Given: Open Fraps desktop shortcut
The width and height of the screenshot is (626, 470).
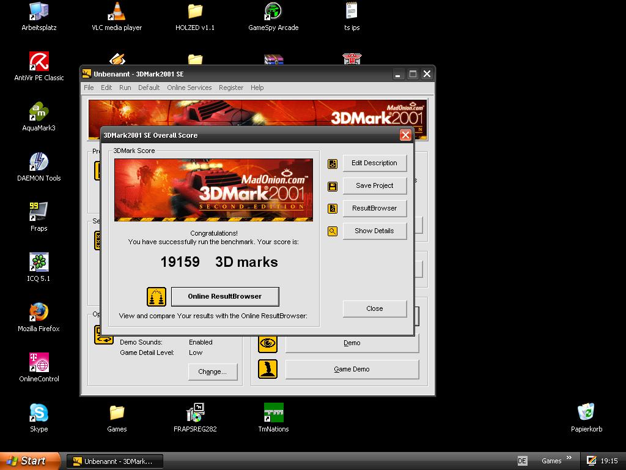Looking at the screenshot, I should point(39,217).
